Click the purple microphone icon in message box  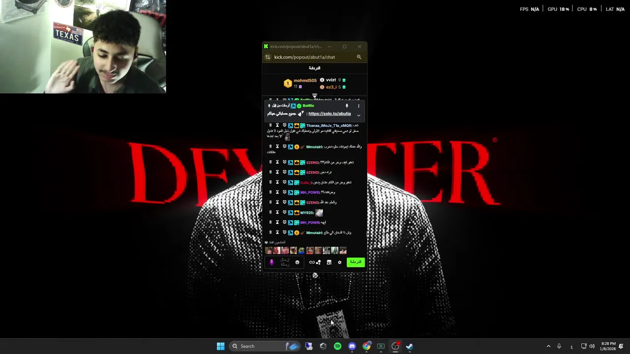(x=271, y=263)
